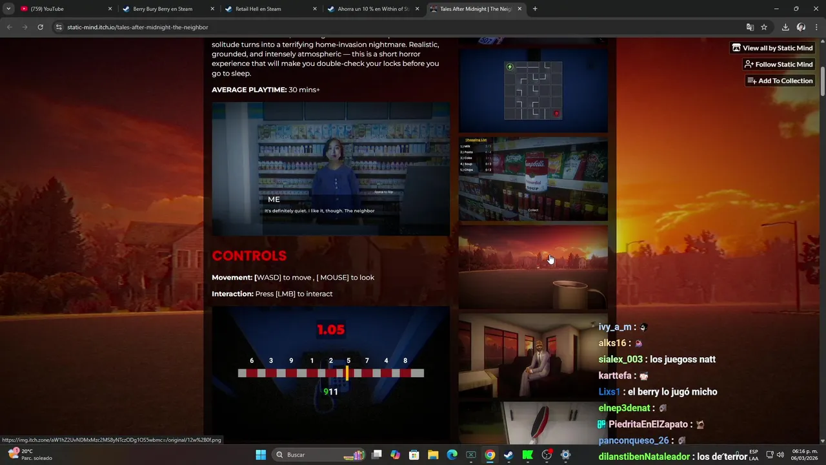Click the CONTROLS heading

pos(249,256)
